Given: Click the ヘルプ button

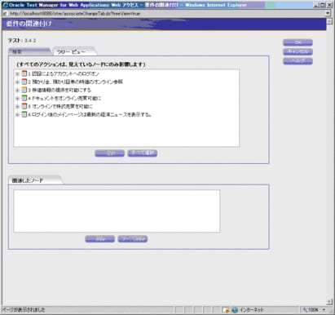Looking at the screenshot, I should [x=298, y=61].
